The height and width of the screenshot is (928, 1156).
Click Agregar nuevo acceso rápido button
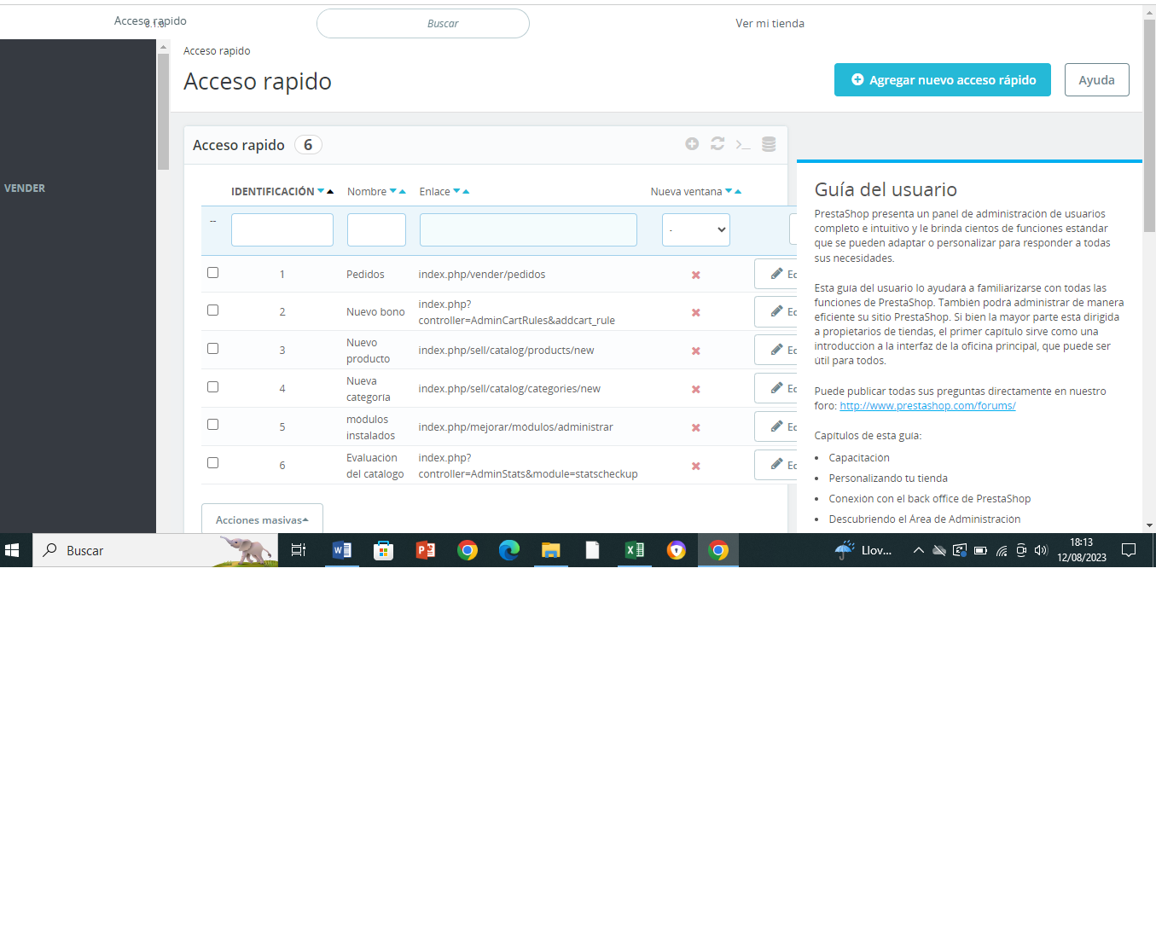(943, 80)
